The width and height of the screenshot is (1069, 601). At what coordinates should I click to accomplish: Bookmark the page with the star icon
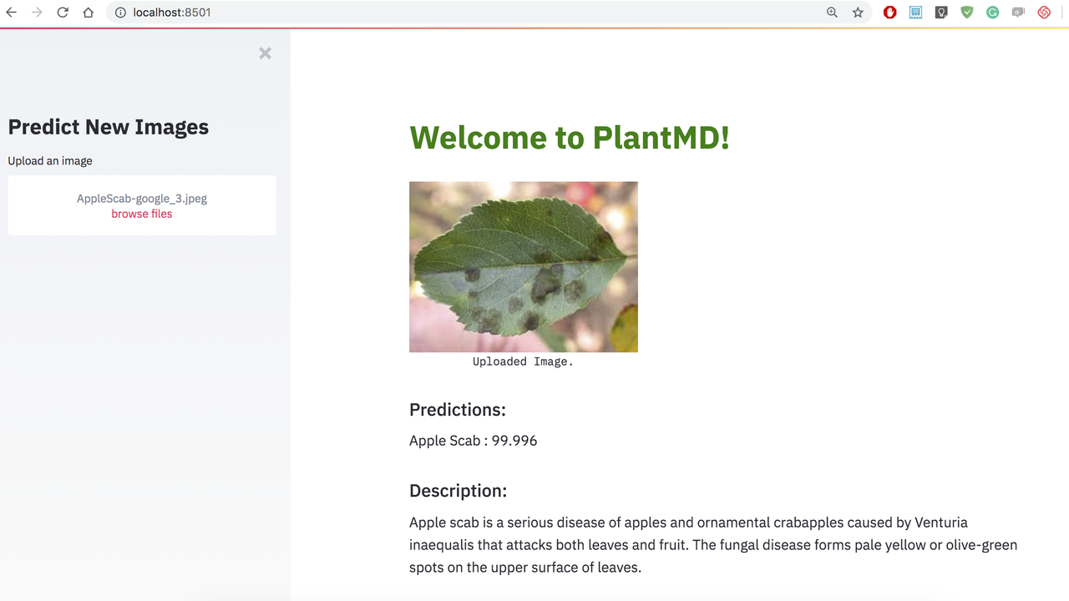pyautogui.click(x=858, y=12)
